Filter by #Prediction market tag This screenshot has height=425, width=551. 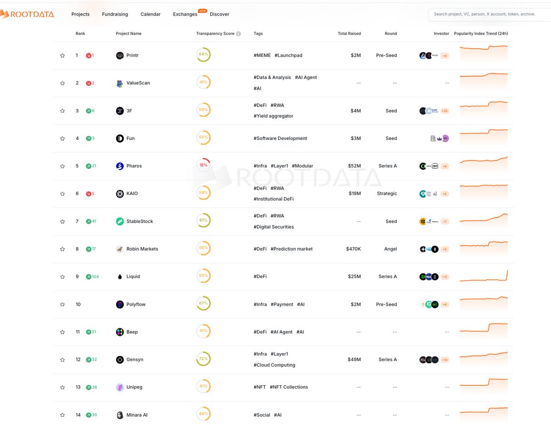click(292, 249)
